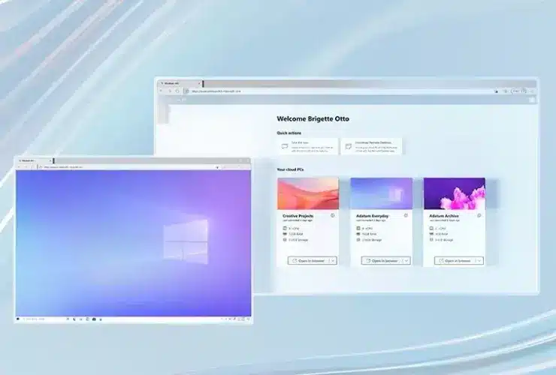This screenshot has width=556, height=375.
Task: Click the storage icon on Adatum Everyday card
Action: coord(358,240)
